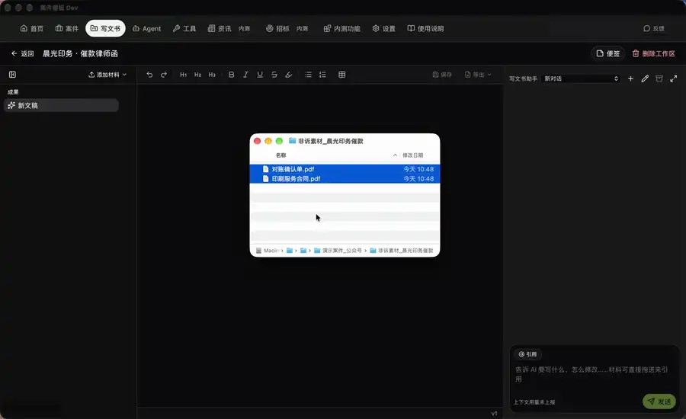Viewport: 686px width, 419px height.
Task: Select file 印刷服务合同.pdf in Finder
Action: coord(345,178)
